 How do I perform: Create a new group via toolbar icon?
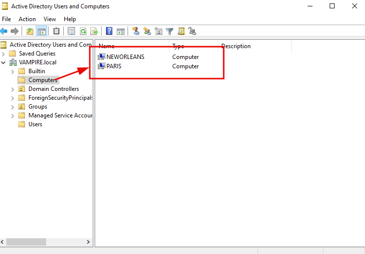pos(147,31)
